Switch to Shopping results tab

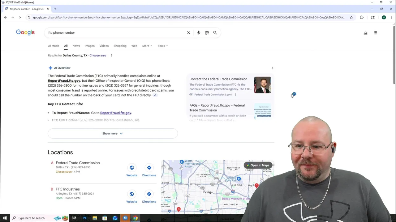coord(120,46)
